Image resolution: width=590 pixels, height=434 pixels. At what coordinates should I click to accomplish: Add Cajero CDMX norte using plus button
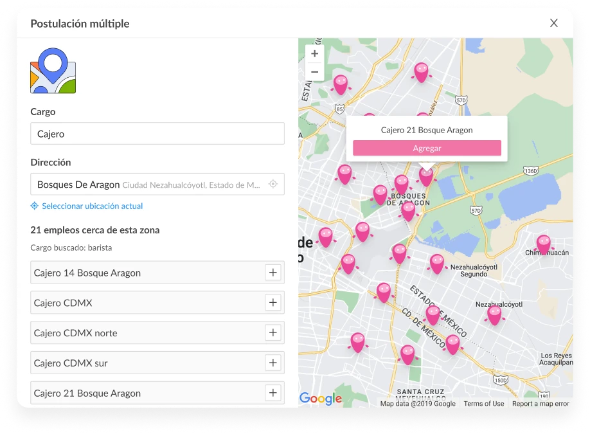(273, 333)
